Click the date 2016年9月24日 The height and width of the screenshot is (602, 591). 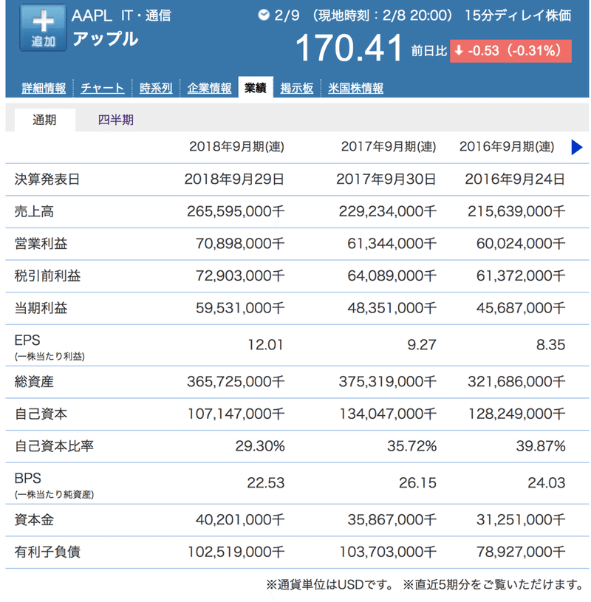pos(515,179)
